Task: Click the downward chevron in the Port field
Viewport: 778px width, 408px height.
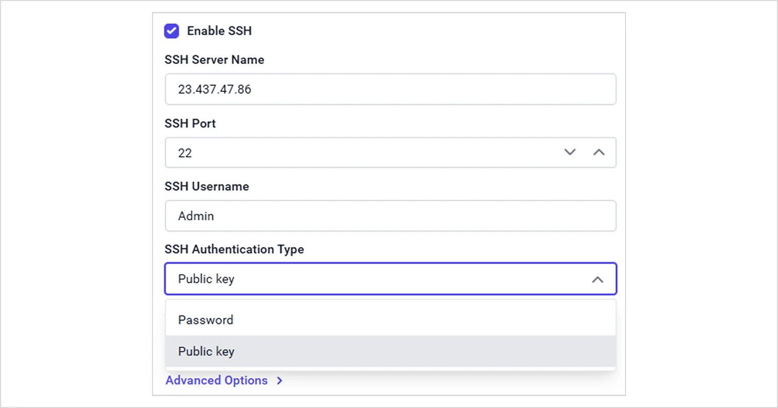Action: coord(570,153)
